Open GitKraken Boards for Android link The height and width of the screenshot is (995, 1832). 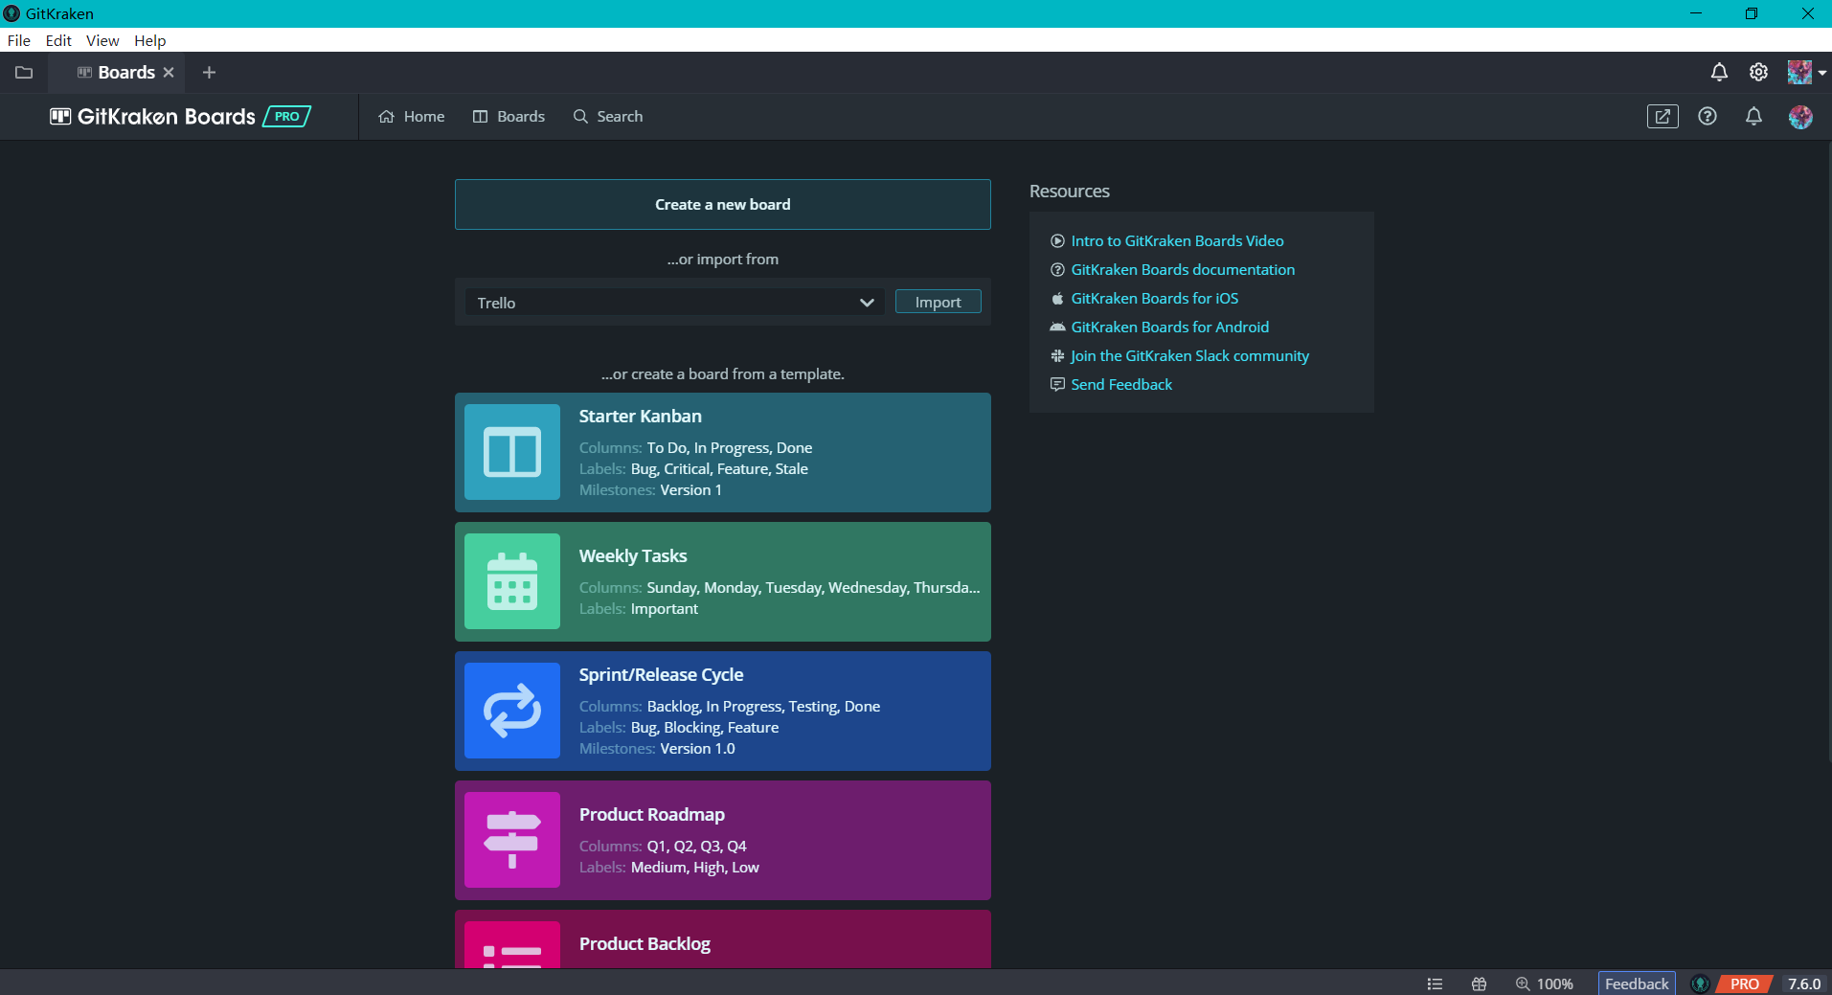click(x=1170, y=328)
